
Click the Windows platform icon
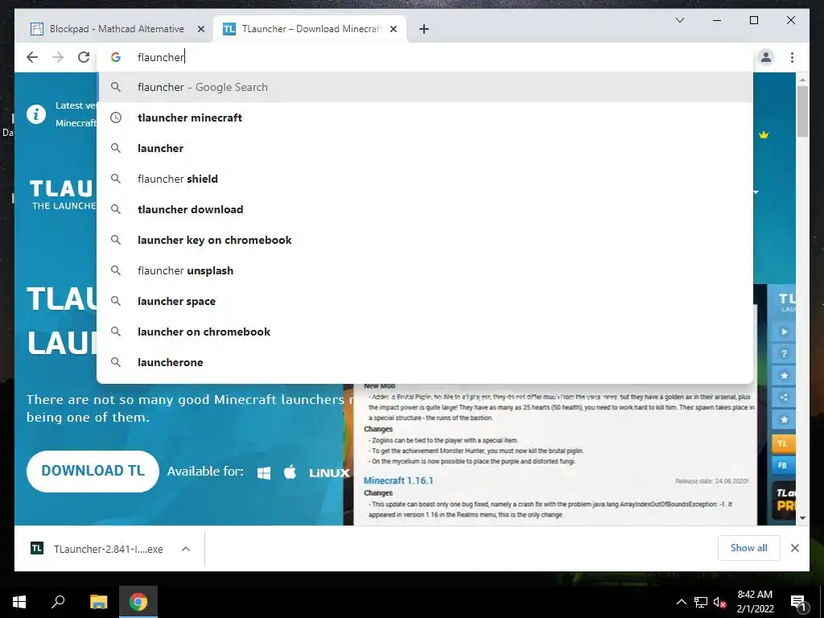tap(264, 473)
